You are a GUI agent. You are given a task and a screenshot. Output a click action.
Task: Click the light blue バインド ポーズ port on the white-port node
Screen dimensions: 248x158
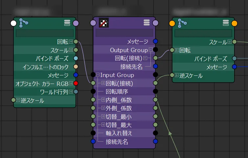[76, 58]
